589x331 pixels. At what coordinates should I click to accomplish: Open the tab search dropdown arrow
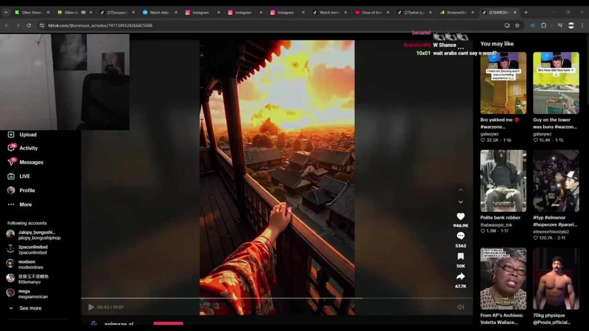coord(6,12)
